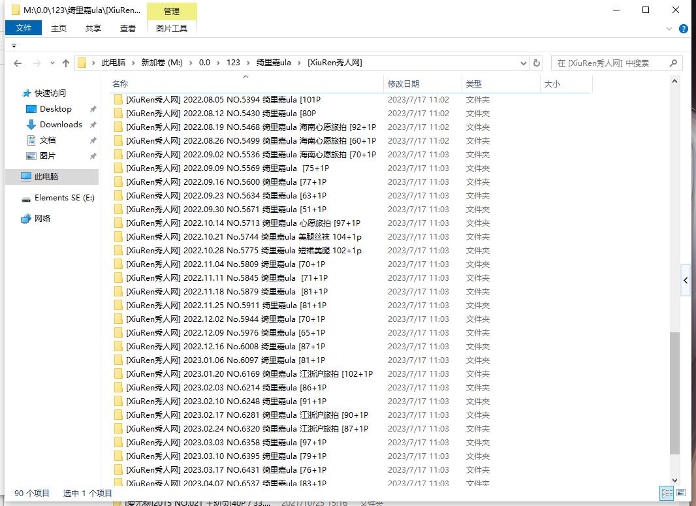Viewport: 696px width, 506px height.
Task: Select the No.5744 美腿丝袜 folder name
Action: (244, 236)
